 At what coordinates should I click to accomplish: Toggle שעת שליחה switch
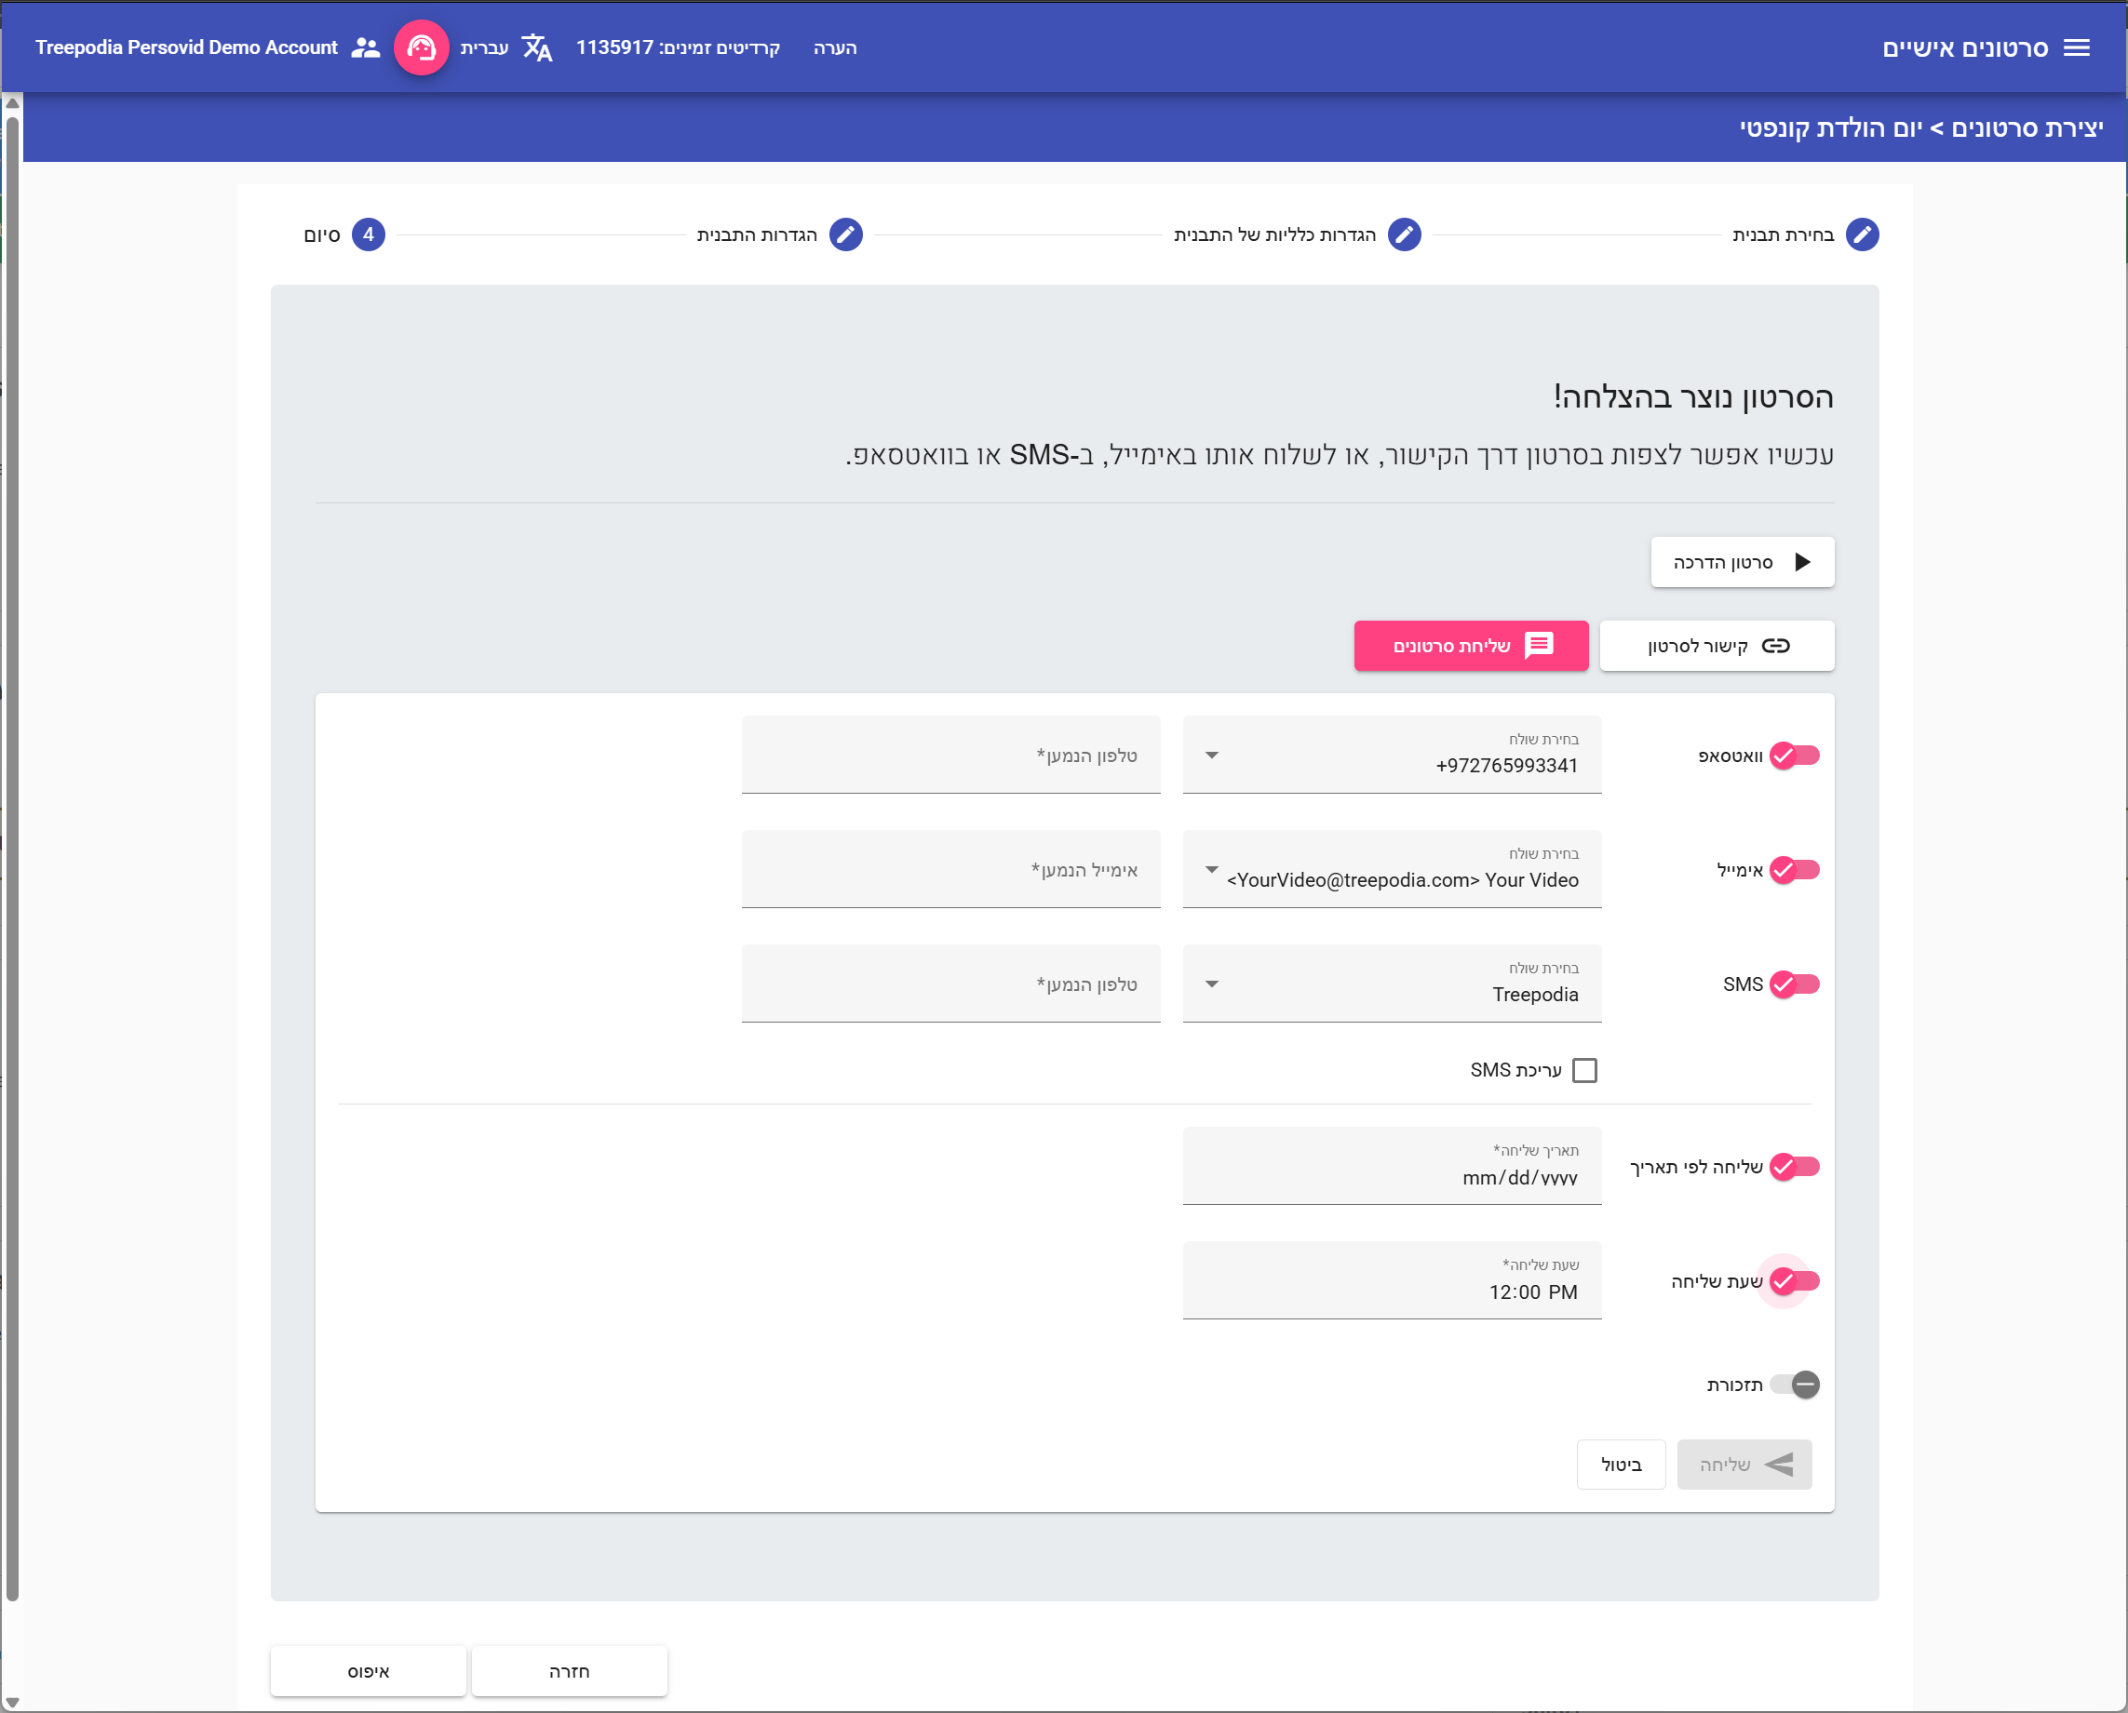pyautogui.click(x=1795, y=1282)
